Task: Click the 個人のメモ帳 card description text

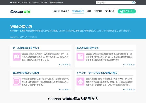Action: pos(45,82)
